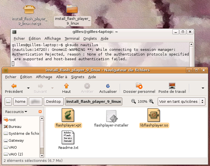Click the root filesystem drive path button
Viewport: 210px width, 166px height.
click(8, 101)
